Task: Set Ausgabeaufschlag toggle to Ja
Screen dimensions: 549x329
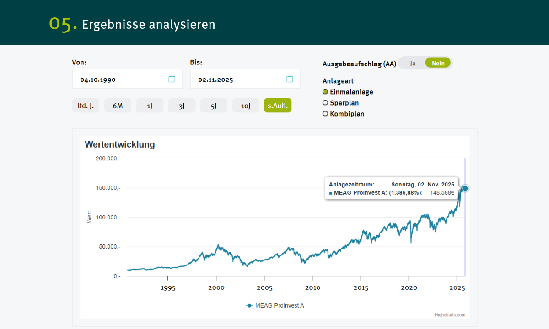Action: point(413,63)
